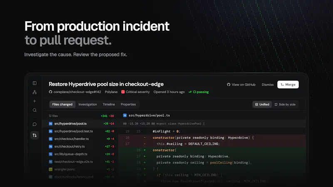Click removed line 16 constructor code
This screenshot has height=187, width=333.
203,138
